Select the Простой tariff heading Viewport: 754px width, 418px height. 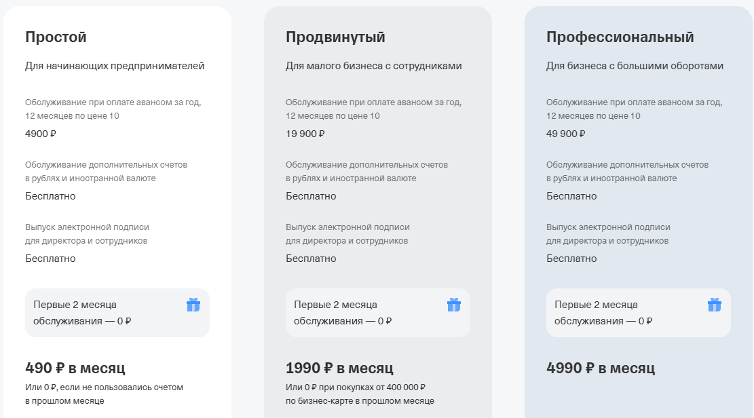tap(56, 37)
